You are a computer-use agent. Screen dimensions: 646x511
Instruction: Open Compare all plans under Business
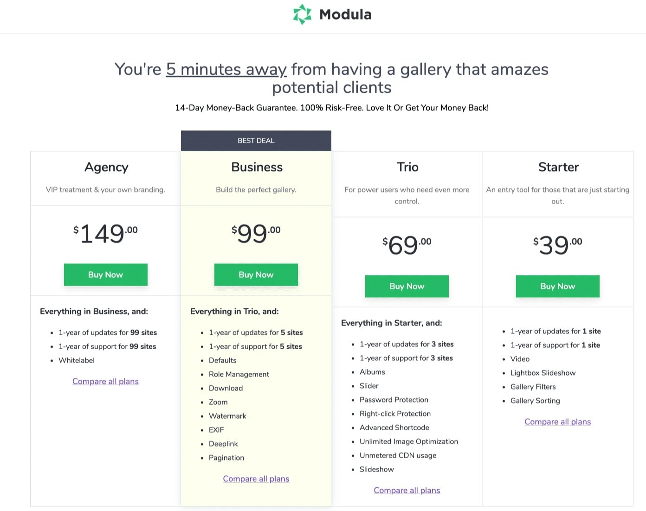tap(256, 479)
